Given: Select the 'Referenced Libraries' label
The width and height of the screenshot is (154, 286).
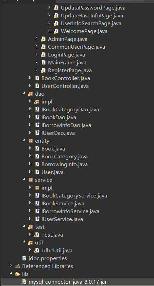Looking at the screenshot, I should coord(48,266).
